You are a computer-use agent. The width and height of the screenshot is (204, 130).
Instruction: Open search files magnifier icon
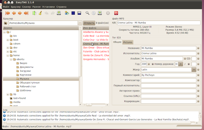point(88,13)
